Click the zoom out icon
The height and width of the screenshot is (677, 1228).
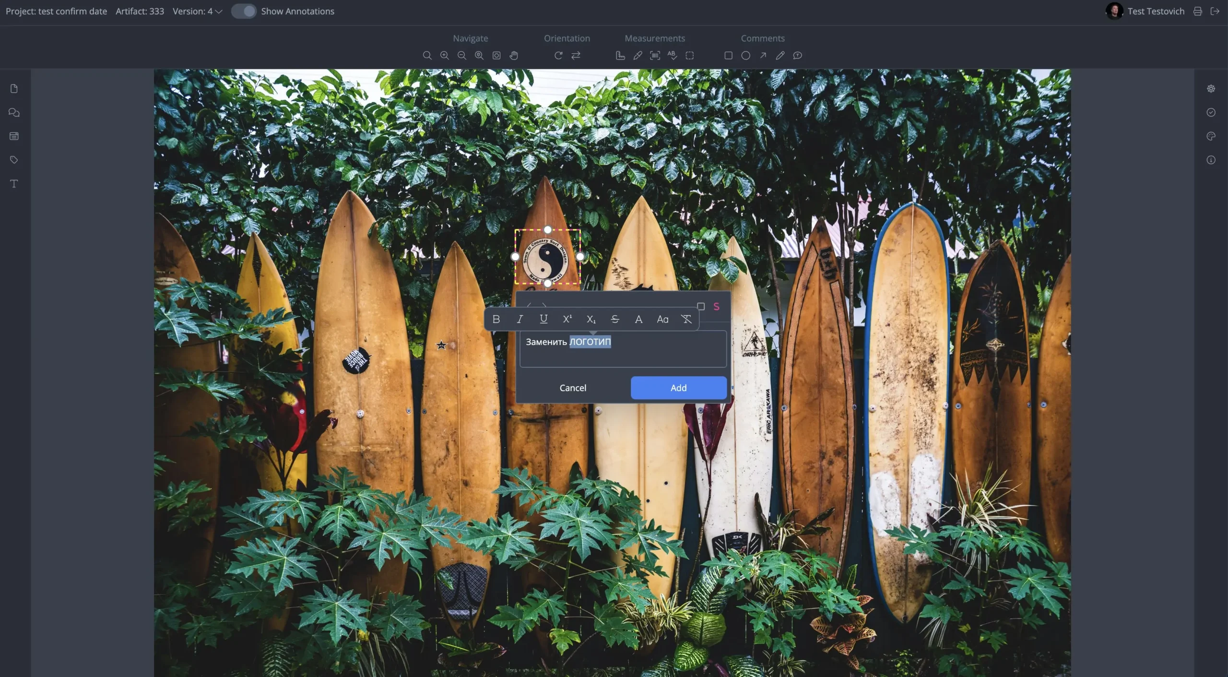[x=461, y=56]
